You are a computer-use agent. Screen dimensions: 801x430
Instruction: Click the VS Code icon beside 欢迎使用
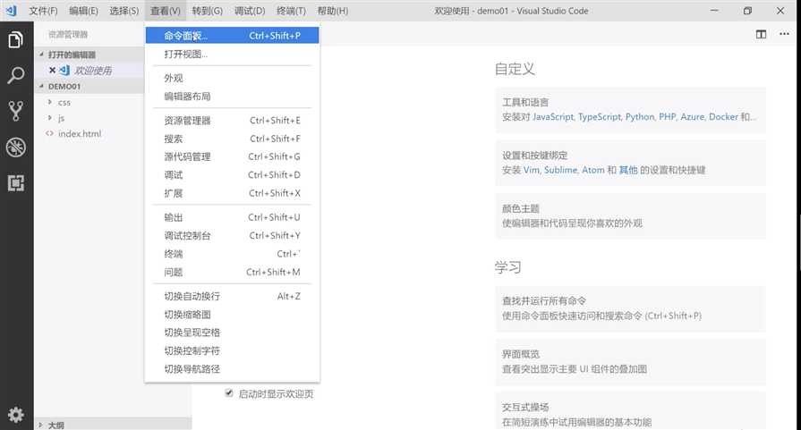(64, 71)
